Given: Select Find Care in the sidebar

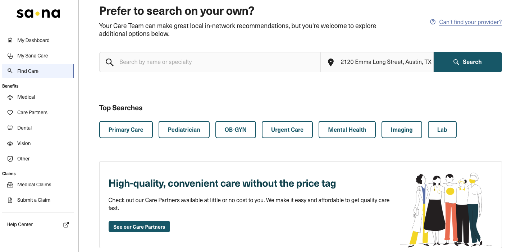Looking at the screenshot, I should [28, 71].
